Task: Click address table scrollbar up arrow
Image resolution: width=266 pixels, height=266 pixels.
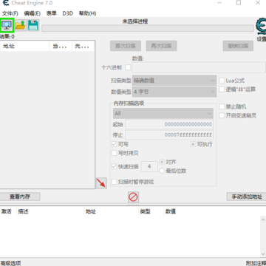Action: pos(263,219)
